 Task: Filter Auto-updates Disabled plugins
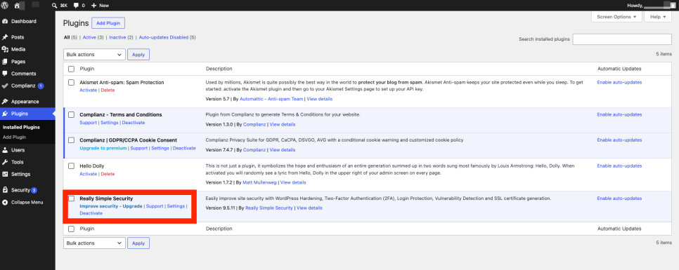pyautogui.click(x=164, y=38)
